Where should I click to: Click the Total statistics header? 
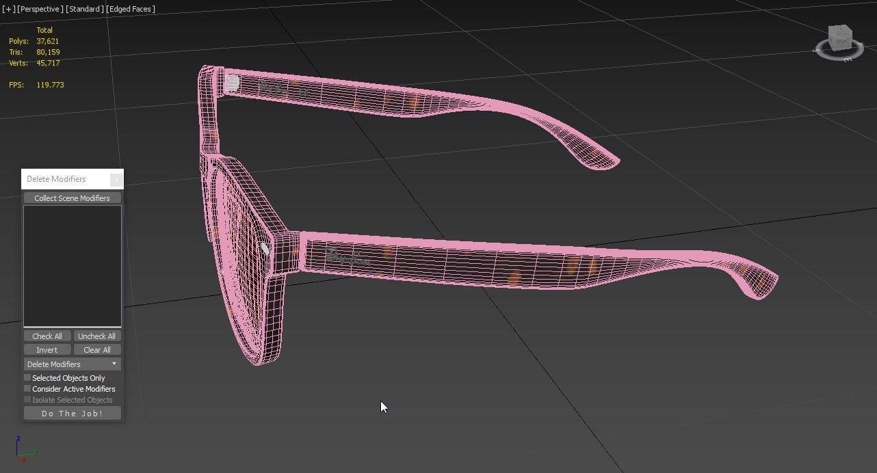coord(44,30)
